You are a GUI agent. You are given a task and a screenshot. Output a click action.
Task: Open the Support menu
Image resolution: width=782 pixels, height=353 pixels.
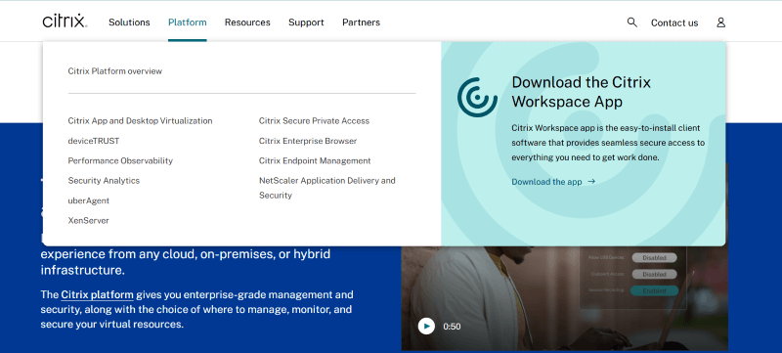[x=306, y=22]
